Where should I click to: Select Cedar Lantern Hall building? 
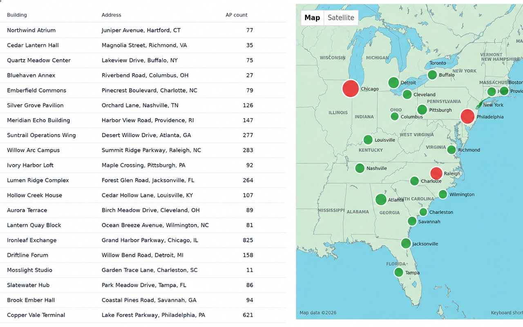pos(33,45)
